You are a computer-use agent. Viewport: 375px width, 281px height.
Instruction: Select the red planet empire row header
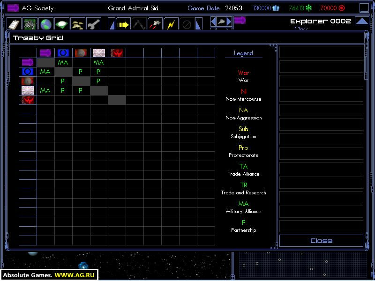pos(28,81)
